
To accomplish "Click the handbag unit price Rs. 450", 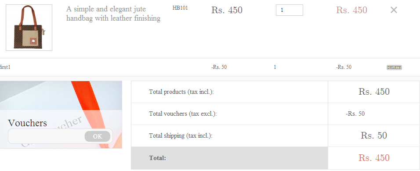I will (227, 10).
